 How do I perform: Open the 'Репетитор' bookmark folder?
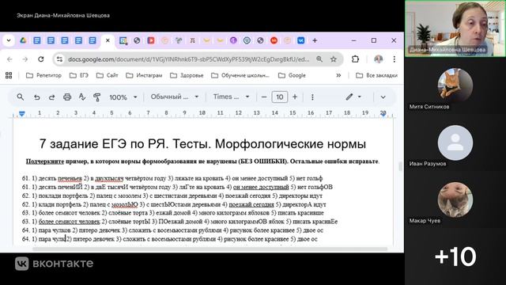click(43, 75)
